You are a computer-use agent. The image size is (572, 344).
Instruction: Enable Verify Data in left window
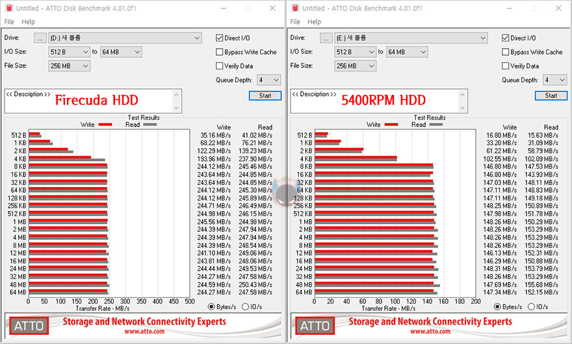click(x=219, y=66)
